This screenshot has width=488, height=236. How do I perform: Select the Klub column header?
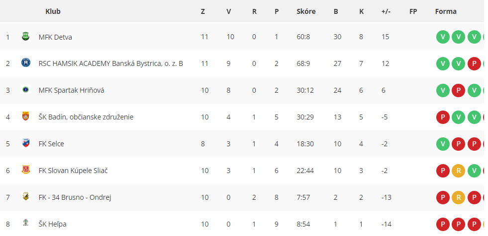53,11
